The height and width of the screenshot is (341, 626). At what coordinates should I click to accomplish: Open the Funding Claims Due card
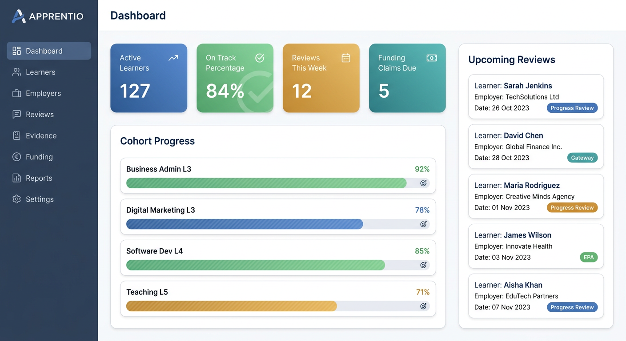(407, 78)
